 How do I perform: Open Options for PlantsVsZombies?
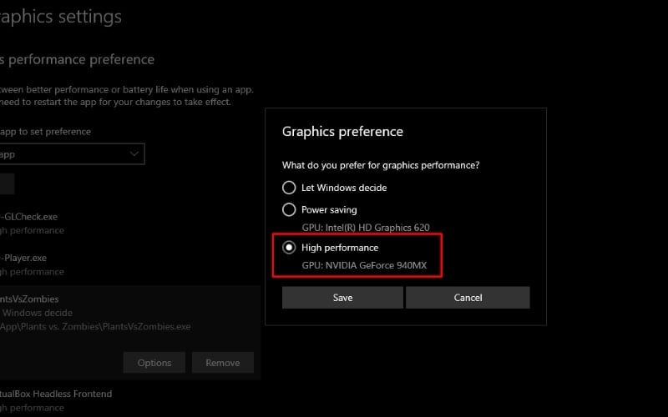point(154,363)
